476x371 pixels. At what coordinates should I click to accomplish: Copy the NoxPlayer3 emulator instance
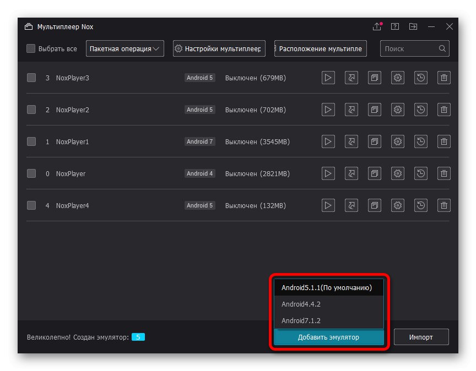tap(374, 78)
